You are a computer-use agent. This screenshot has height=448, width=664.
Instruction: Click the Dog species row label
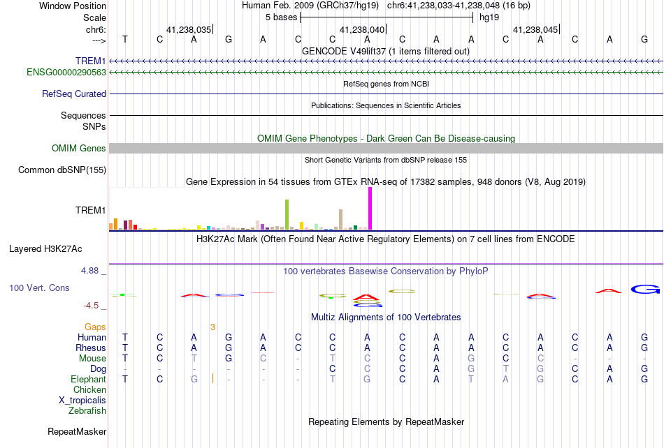click(99, 368)
